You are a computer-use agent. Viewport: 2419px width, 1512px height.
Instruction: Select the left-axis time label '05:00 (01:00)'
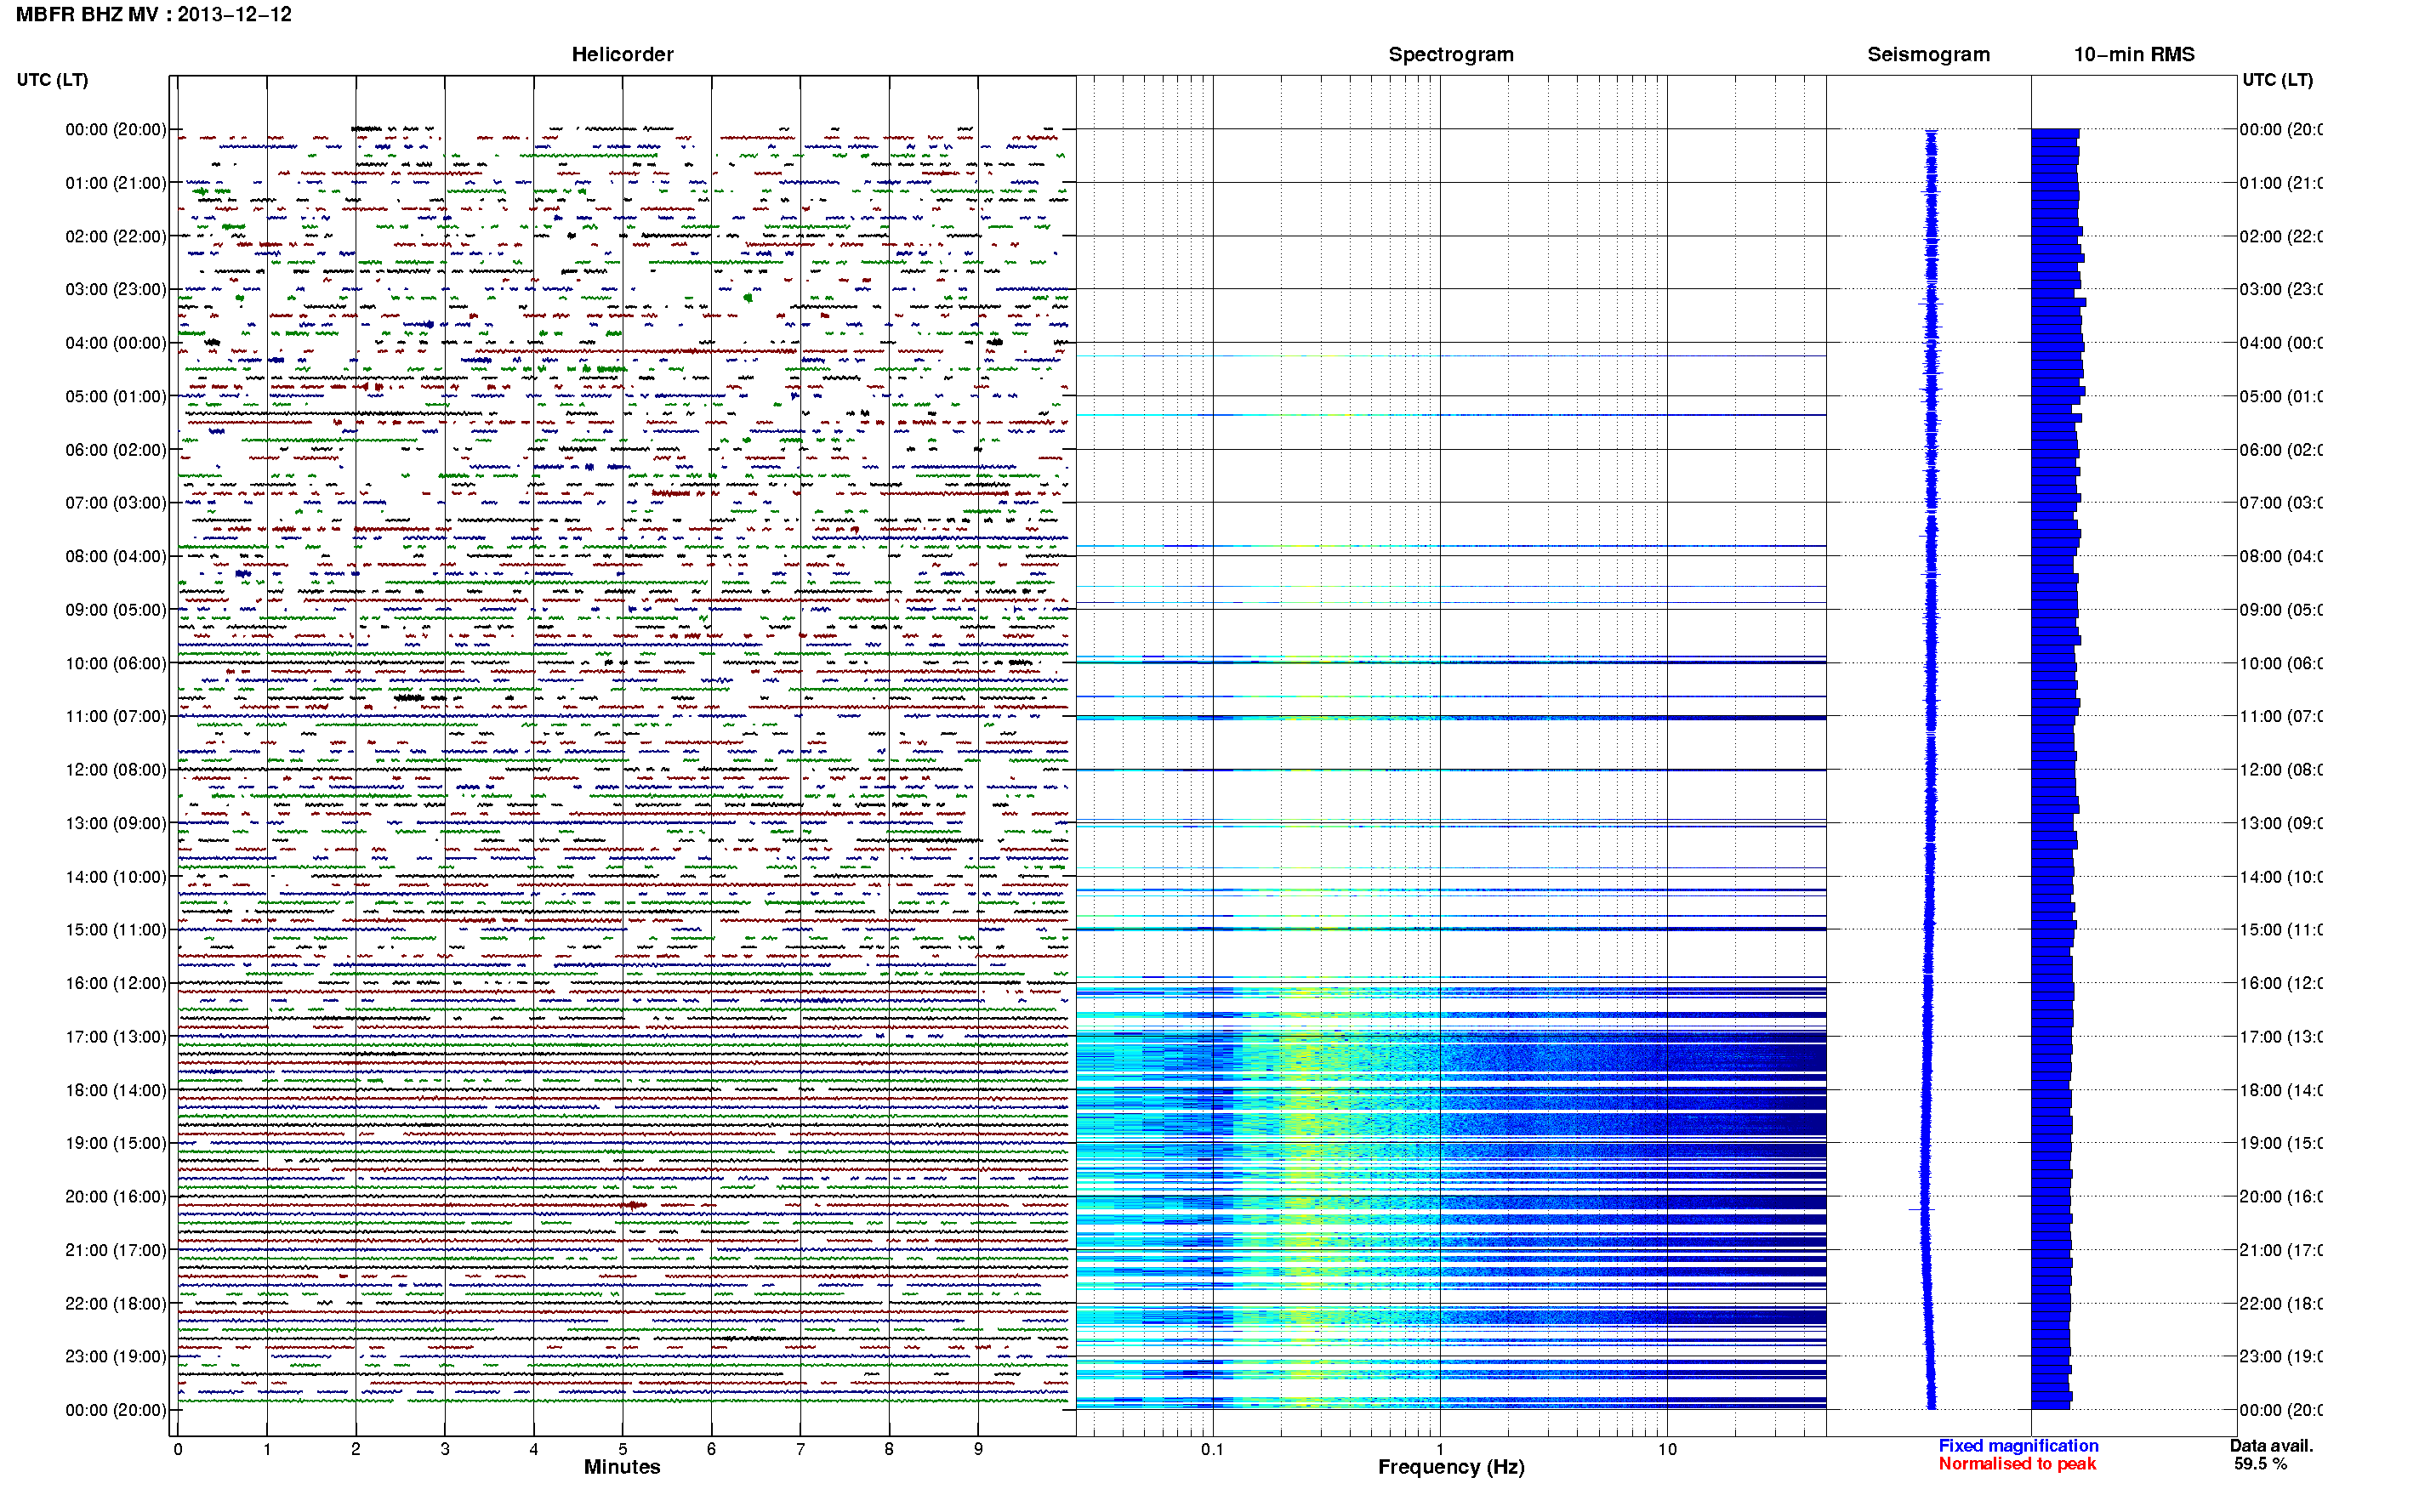coord(116,397)
